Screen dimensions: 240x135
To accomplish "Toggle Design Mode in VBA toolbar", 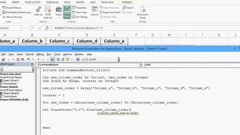I will click(x=52, y=59).
